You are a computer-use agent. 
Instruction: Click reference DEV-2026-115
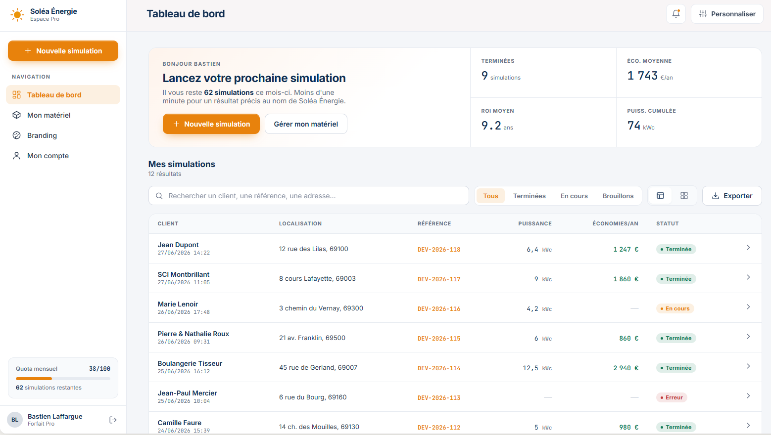coord(439,339)
